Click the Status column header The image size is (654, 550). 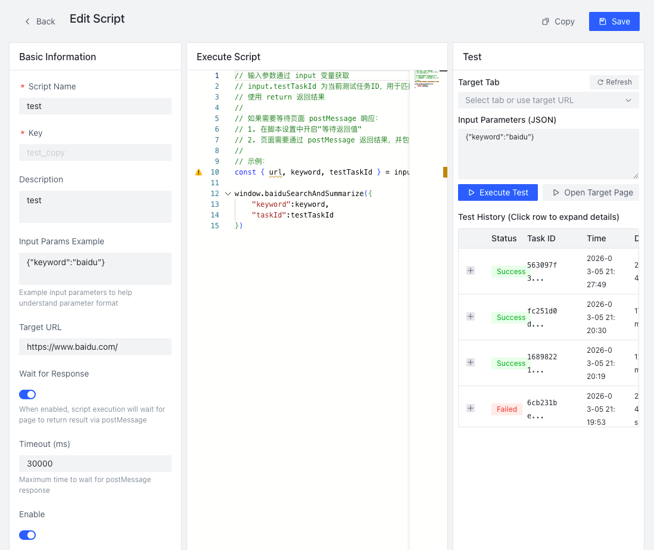(504, 238)
